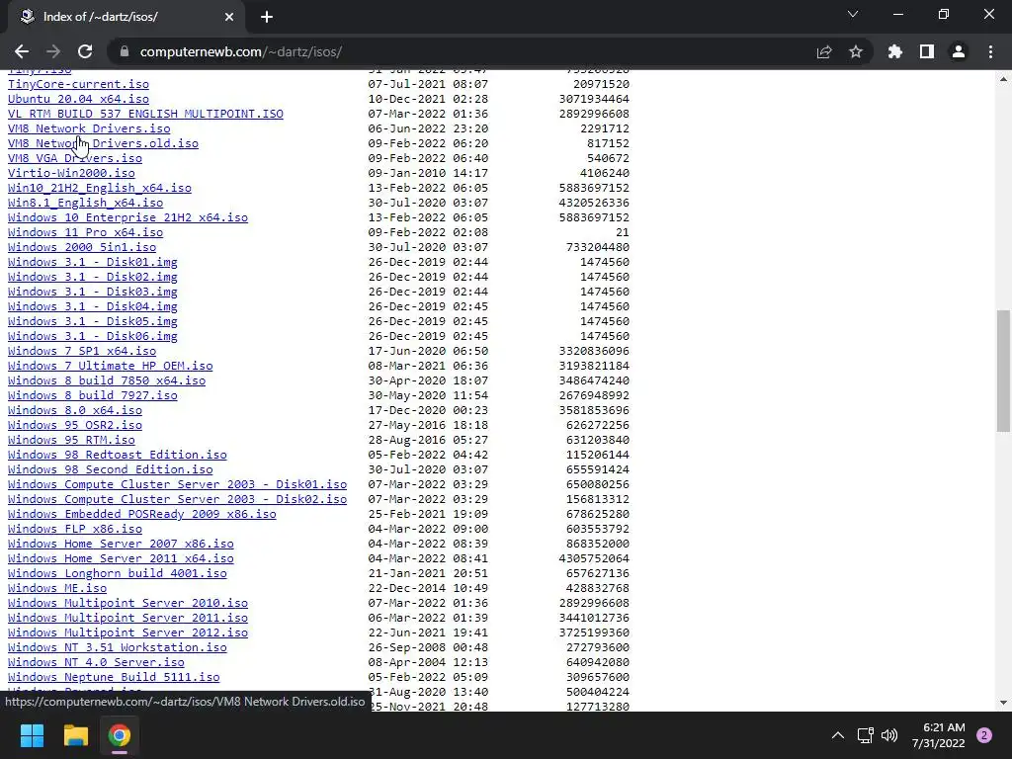Select the Index of /~dartz/isos/ tab
Image resolution: width=1012 pixels, height=759 pixels.
pyautogui.click(x=126, y=17)
